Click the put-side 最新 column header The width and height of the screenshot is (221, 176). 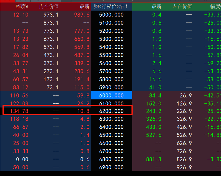pos(156,6)
